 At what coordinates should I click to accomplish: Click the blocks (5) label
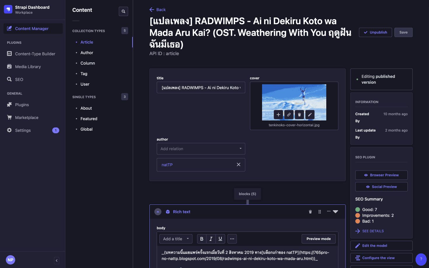coord(247,194)
